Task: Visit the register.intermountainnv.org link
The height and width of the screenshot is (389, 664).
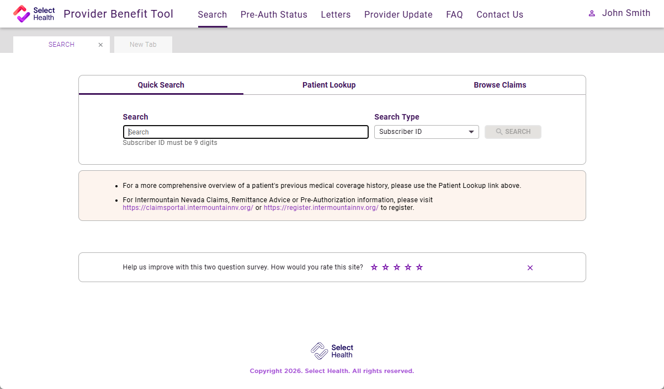Action: coord(321,208)
